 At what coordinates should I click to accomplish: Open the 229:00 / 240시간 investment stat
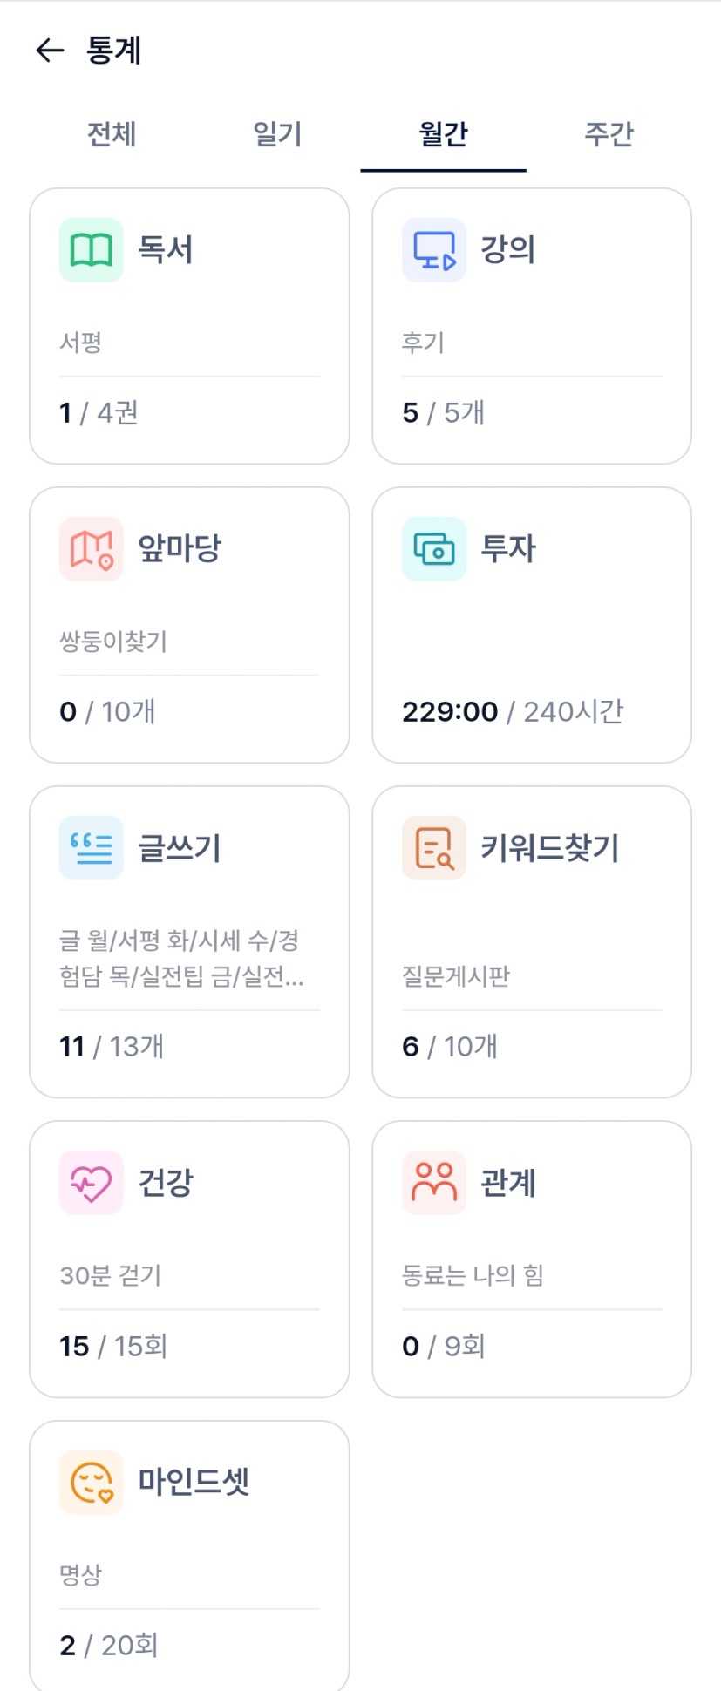tap(513, 711)
